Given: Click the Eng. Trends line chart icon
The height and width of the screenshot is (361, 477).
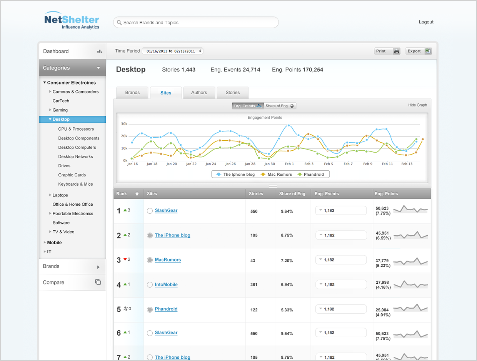Looking at the screenshot, I should pyautogui.click(x=259, y=106).
